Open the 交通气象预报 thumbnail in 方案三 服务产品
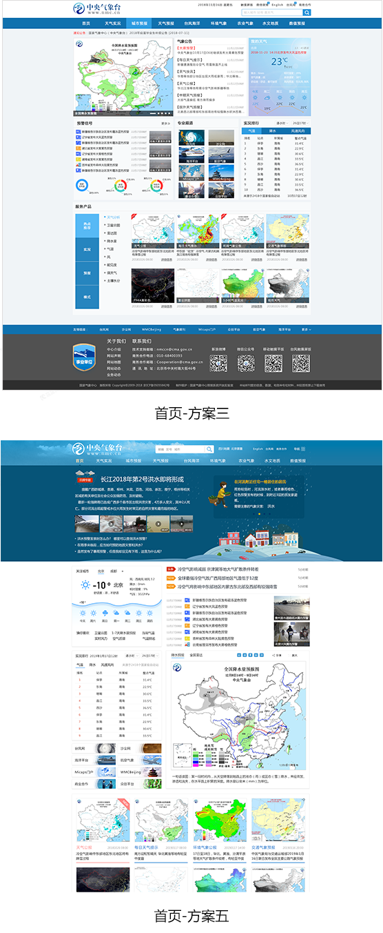The image size is (383, 933). (x=287, y=232)
